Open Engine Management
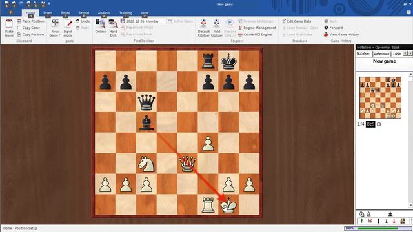 coord(257,28)
